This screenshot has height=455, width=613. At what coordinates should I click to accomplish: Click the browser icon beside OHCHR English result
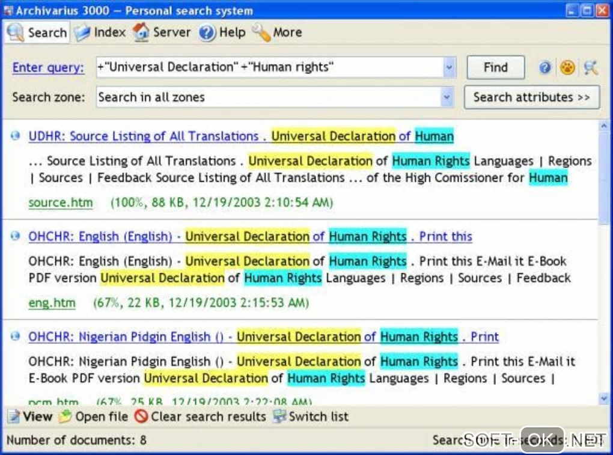[x=15, y=236]
